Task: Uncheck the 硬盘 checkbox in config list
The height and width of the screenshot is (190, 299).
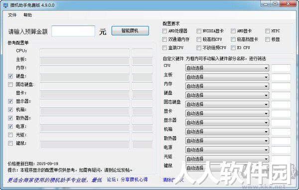Action: (x=10, y=76)
